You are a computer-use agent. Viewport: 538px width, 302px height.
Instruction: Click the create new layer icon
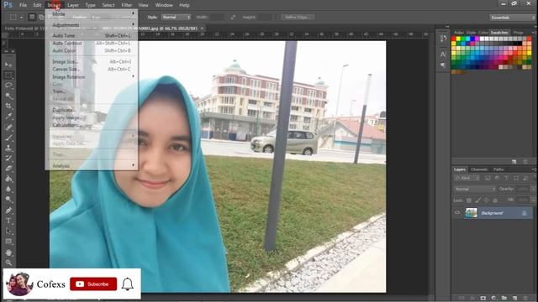click(x=514, y=299)
